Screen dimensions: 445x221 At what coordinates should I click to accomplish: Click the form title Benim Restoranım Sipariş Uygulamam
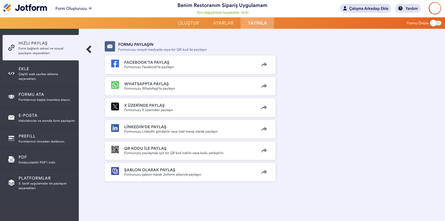222,5
